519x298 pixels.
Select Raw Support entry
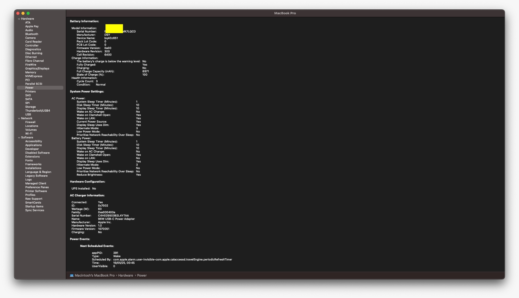pyautogui.click(x=34, y=199)
